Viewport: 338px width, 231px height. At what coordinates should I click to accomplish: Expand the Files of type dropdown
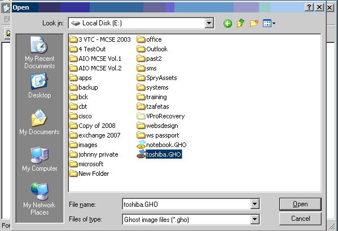point(254,219)
